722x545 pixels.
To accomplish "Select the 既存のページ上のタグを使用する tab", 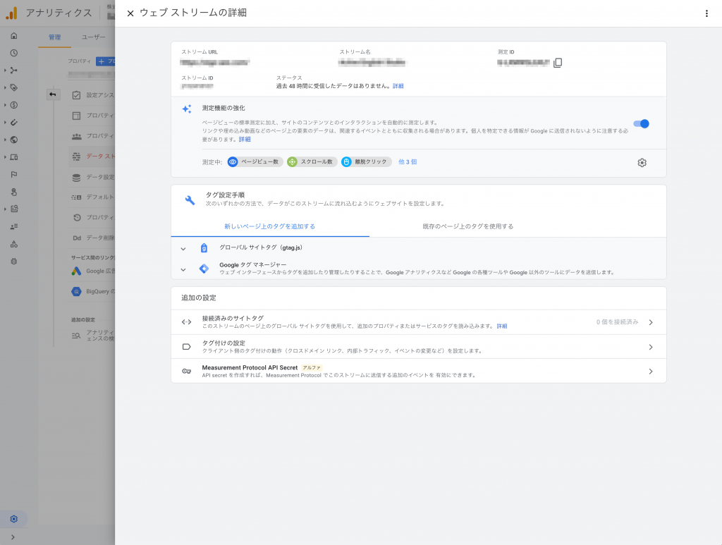I will [x=468, y=226].
